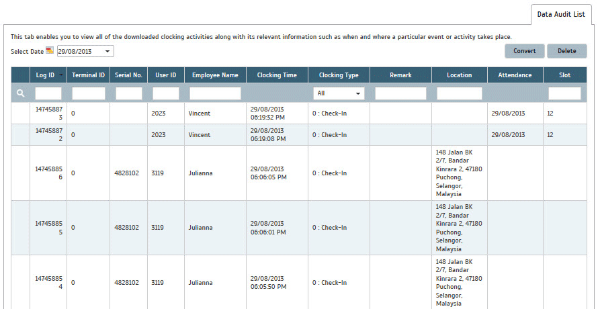Click the Location filter input
Viewport: 598px width, 309px height.
(460, 93)
